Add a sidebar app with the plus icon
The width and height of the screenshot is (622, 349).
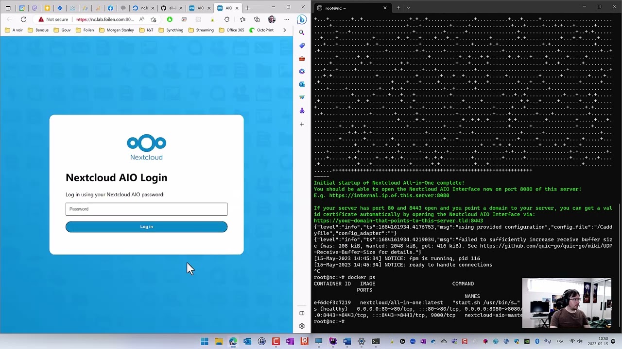pyautogui.click(x=302, y=125)
